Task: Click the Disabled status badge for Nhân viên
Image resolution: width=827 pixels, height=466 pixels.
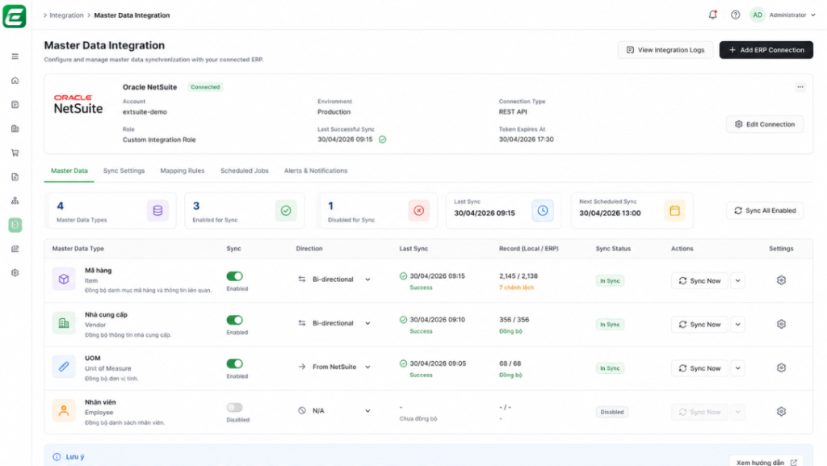Action: tap(612, 412)
